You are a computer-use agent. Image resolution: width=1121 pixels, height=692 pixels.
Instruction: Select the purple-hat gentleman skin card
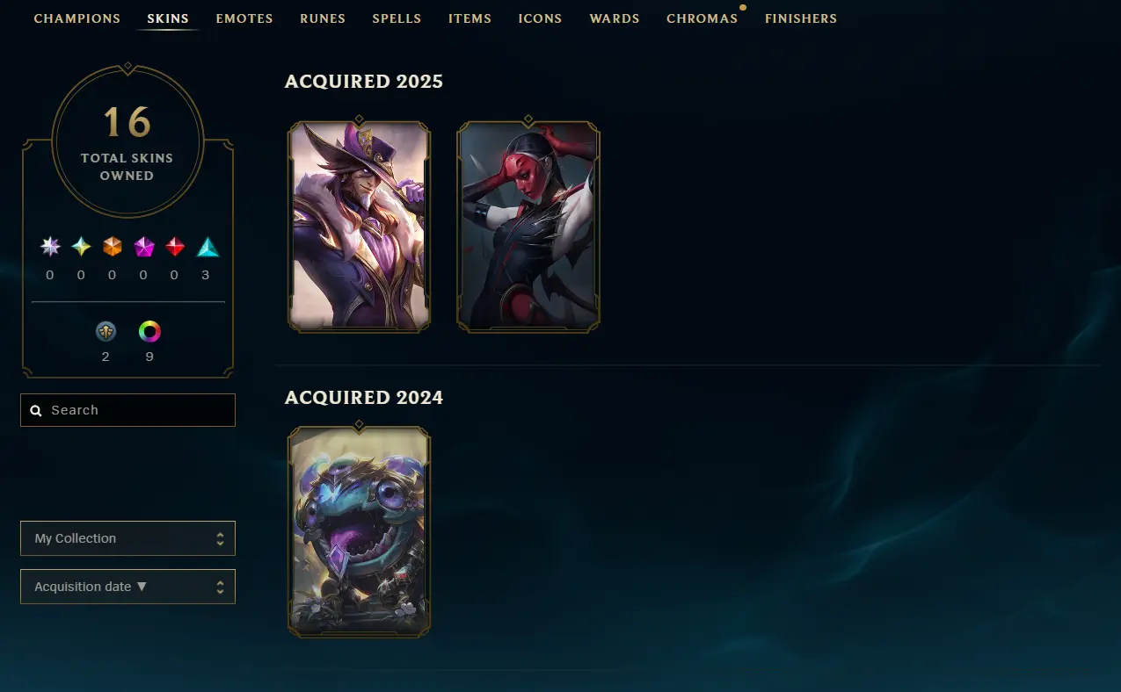[360, 227]
